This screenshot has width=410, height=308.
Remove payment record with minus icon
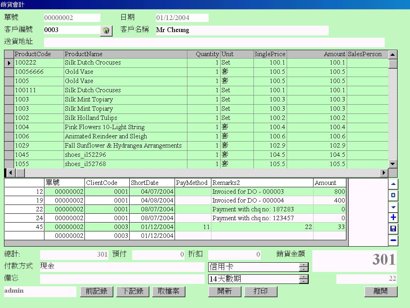393,241
